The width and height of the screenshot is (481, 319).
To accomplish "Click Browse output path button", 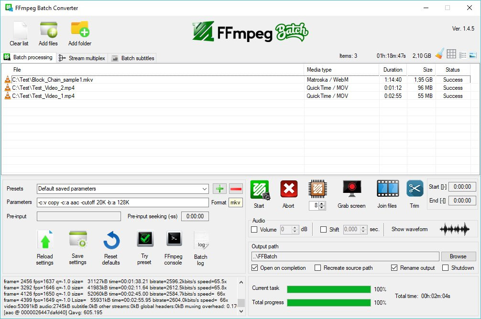I will coord(459,256).
